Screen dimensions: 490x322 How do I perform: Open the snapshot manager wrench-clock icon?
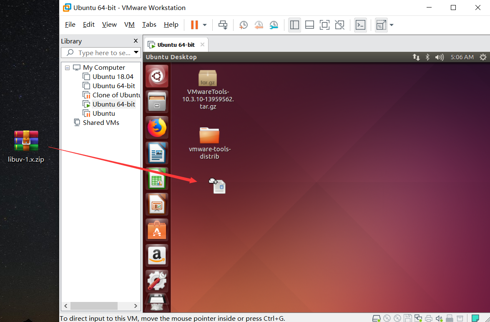(x=274, y=25)
